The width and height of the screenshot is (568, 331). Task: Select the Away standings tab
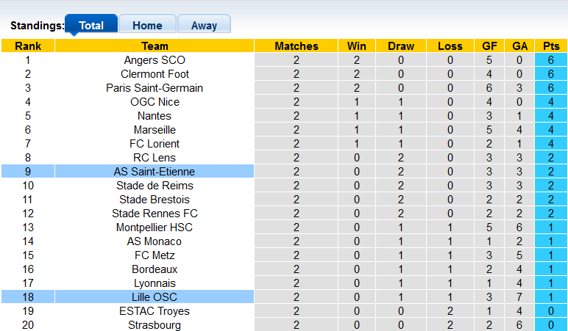(x=204, y=25)
